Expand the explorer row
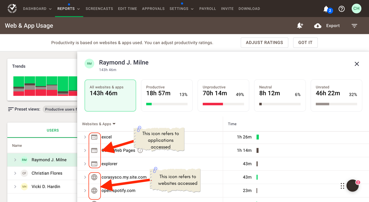The height and width of the screenshot is (202, 369). click(x=85, y=164)
